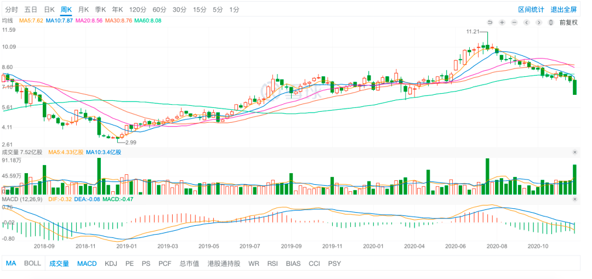Zoom in the chart with plus icon
Screen dimensions: 592x279
[502, 22]
